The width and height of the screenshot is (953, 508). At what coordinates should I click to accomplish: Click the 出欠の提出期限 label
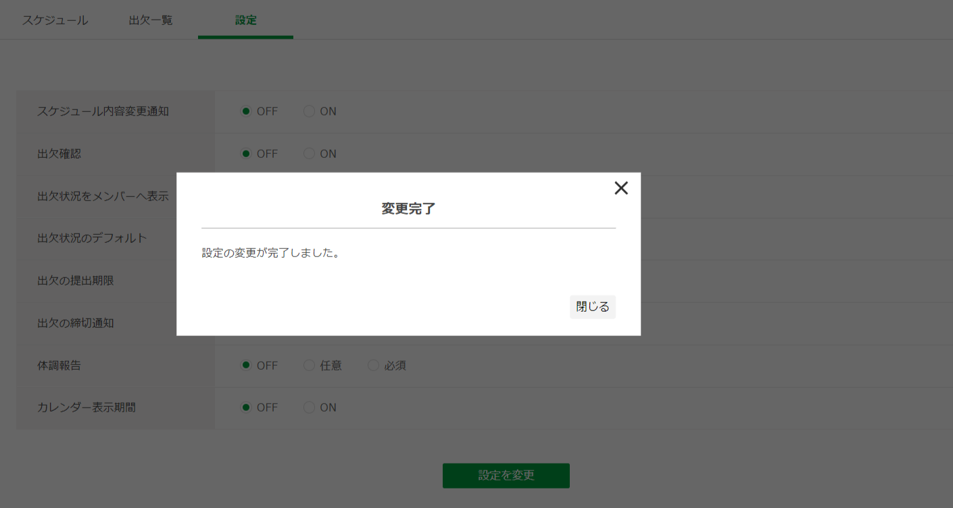pos(76,281)
